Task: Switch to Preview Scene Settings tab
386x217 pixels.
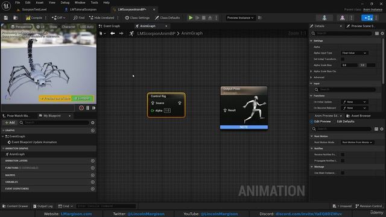Action: point(361,26)
